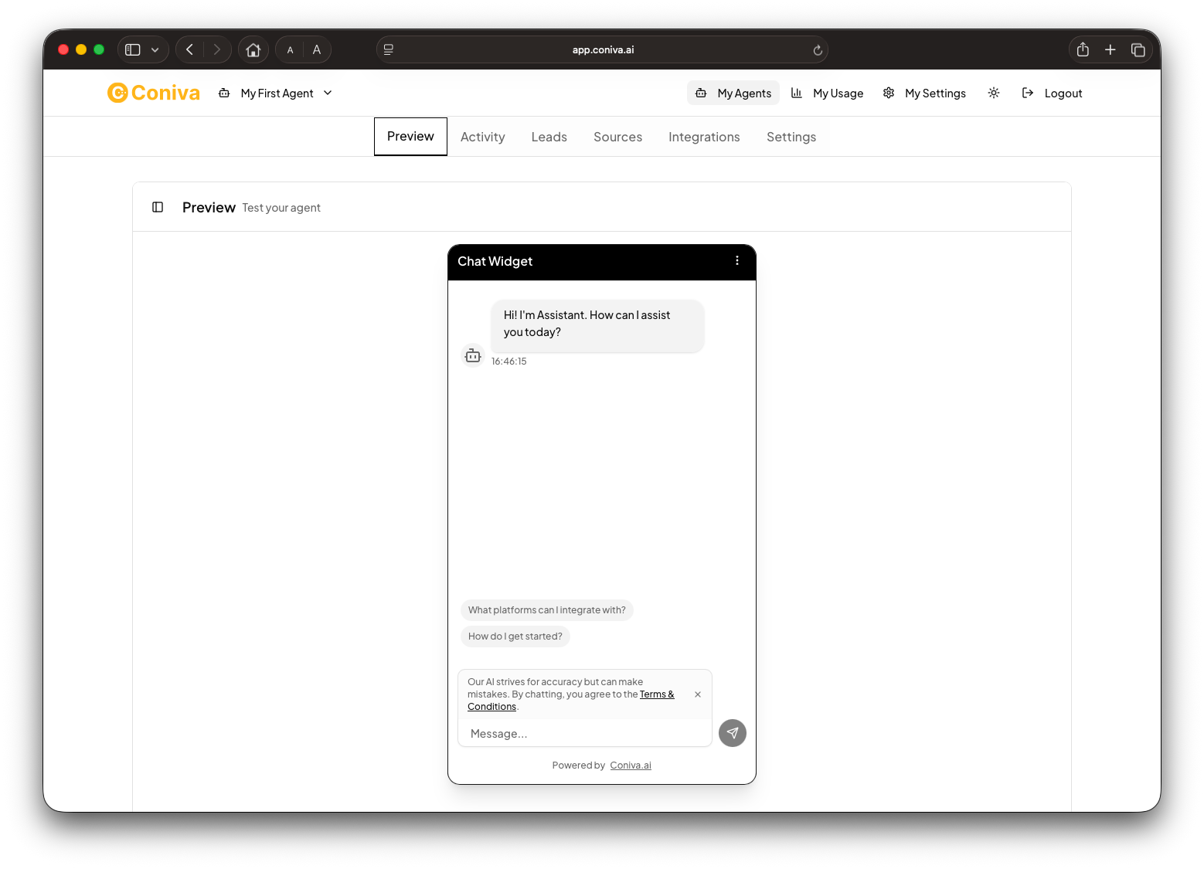Viewport: 1204px width, 869px height.
Task: Open the Coniva.ai powered-by link
Action: 630,765
